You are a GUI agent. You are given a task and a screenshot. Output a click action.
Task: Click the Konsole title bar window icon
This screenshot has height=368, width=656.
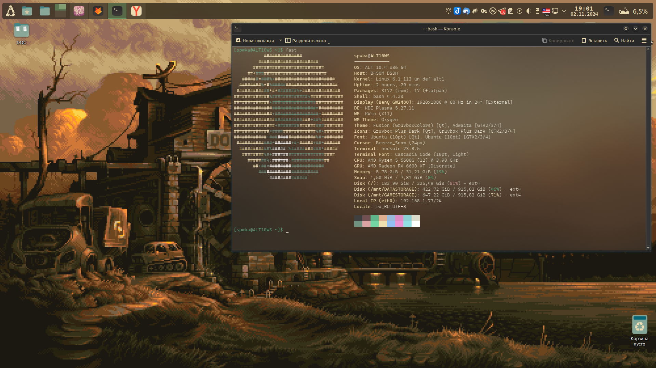point(238,29)
